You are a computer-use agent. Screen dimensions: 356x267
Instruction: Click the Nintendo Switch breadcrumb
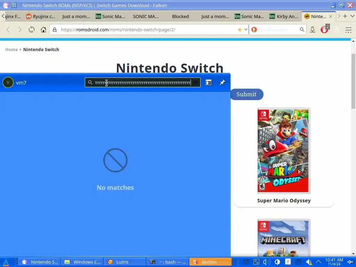pyautogui.click(x=41, y=49)
